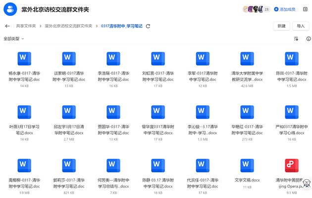Open Word file 李沁璇--3.17清华附中-学习...docx

point(203,112)
